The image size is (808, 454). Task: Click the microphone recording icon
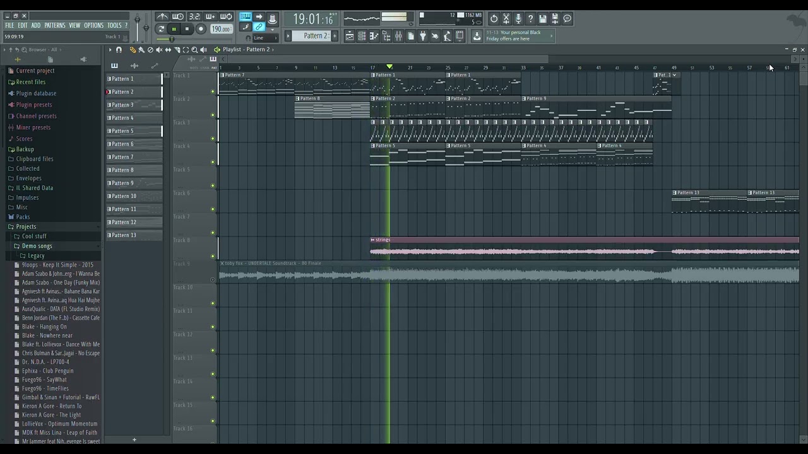tap(518, 19)
